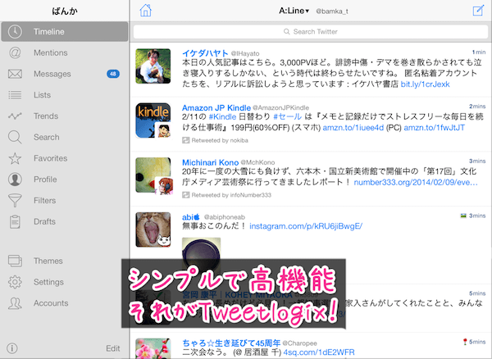The height and width of the screenshot is (359, 492).
Task: Tap 'Retweeted by infoNumber333' text
Action: 231,195
